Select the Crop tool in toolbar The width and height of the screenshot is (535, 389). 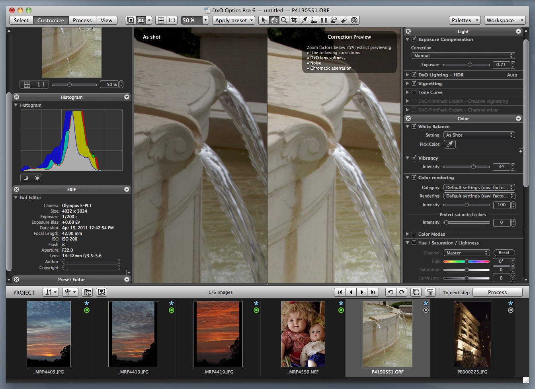294,20
